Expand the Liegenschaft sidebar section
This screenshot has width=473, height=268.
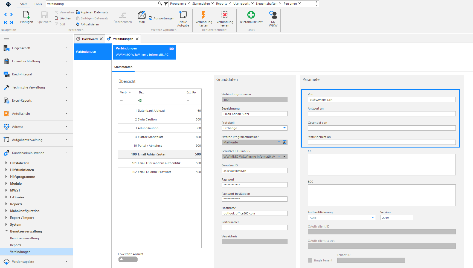tap(36, 48)
